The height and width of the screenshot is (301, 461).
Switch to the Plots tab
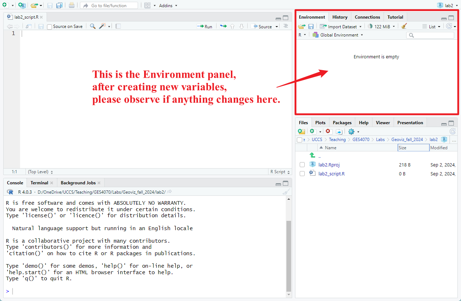[x=320, y=122]
